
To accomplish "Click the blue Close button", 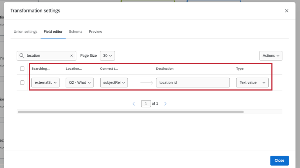I will pos(279,160).
